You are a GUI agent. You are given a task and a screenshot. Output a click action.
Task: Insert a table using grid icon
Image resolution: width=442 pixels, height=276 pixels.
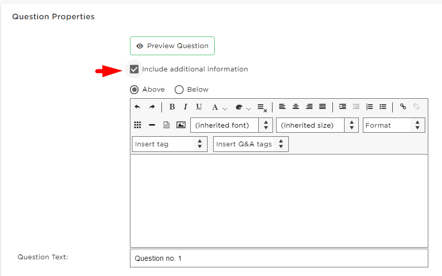click(138, 125)
